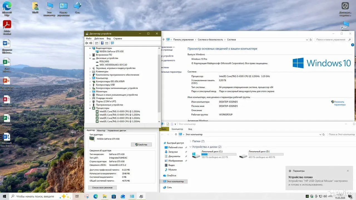Open Task View on the taskbar

77,196
